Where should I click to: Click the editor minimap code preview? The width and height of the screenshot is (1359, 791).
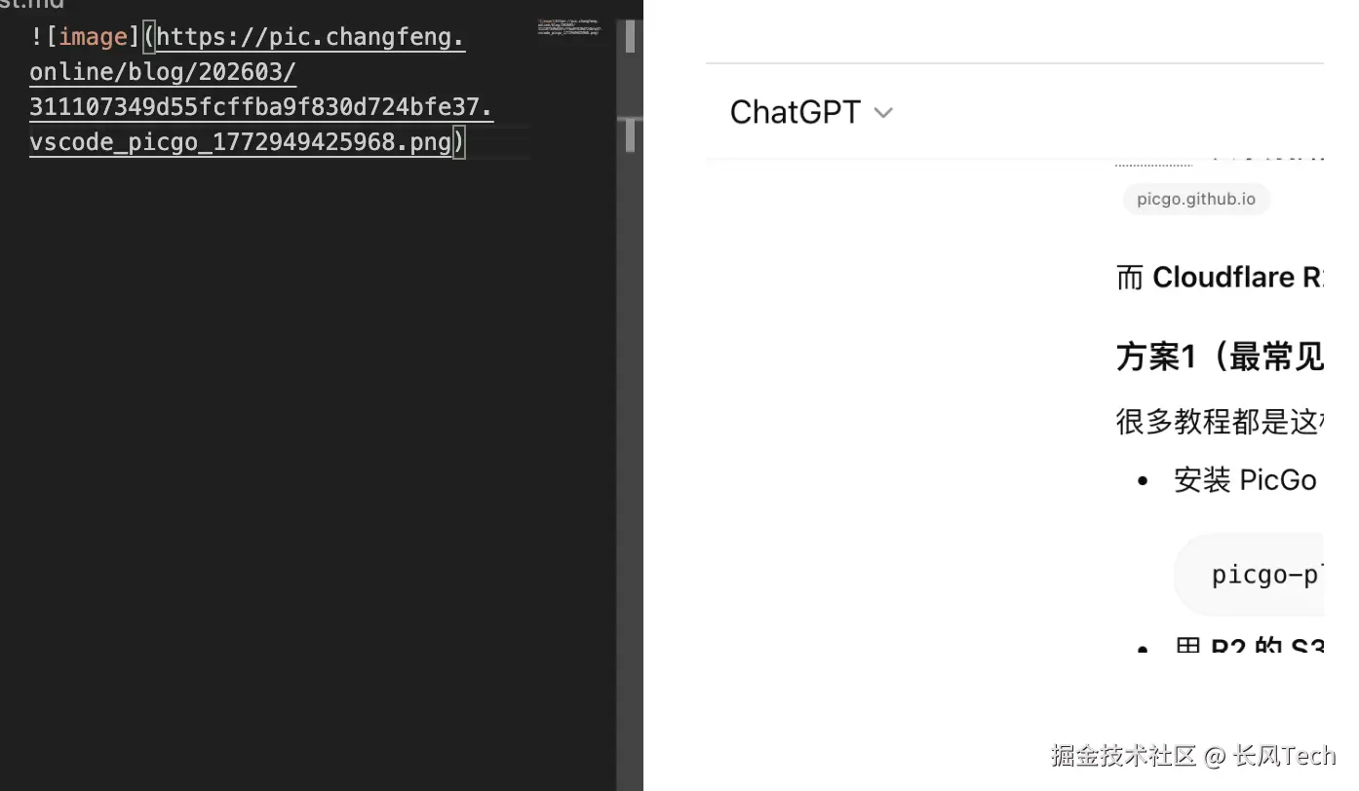(570, 27)
